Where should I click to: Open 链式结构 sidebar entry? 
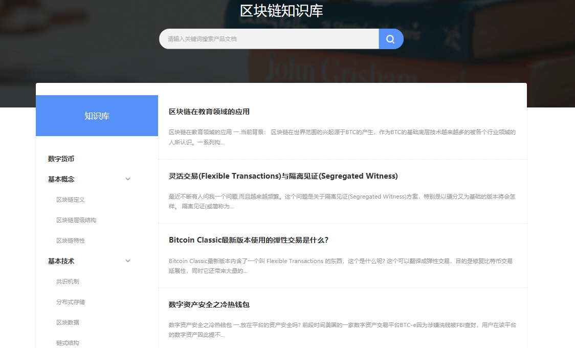[68, 343]
